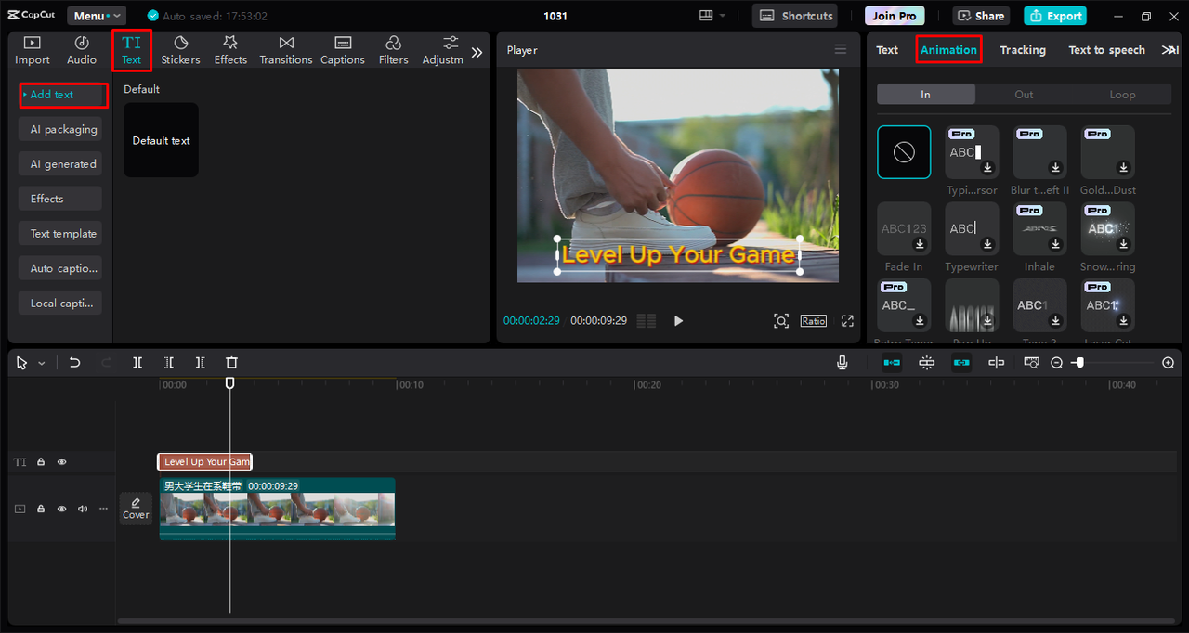Open the video track more options dots
Screen dimensions: 1189x633
pos(103,509)
